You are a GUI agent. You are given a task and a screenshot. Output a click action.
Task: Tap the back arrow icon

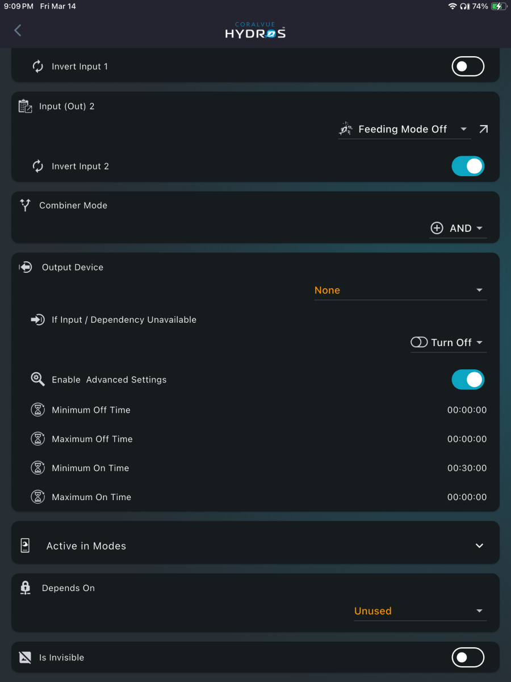18,30
